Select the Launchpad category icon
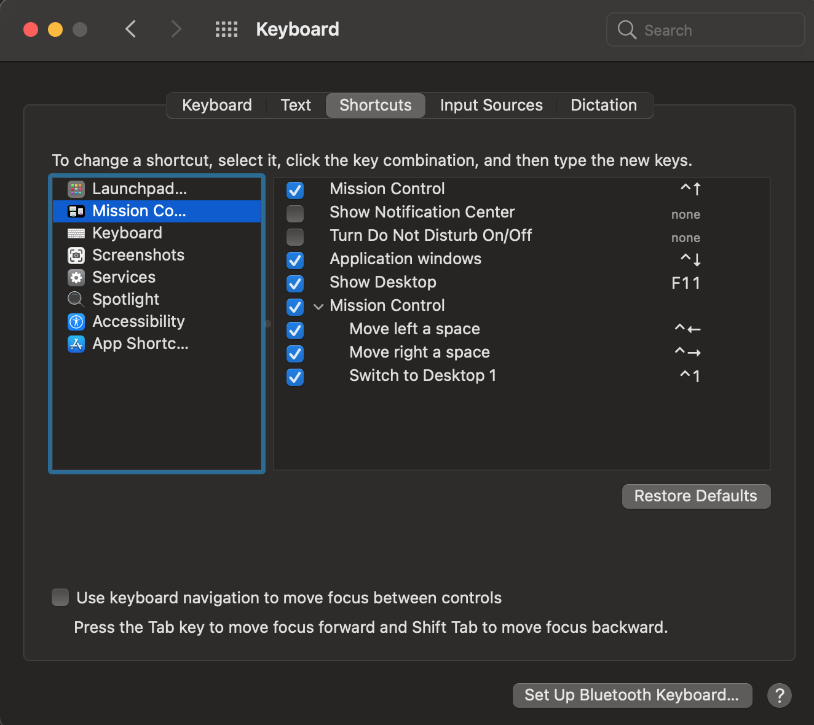814x725 pixels. point(76,189)
